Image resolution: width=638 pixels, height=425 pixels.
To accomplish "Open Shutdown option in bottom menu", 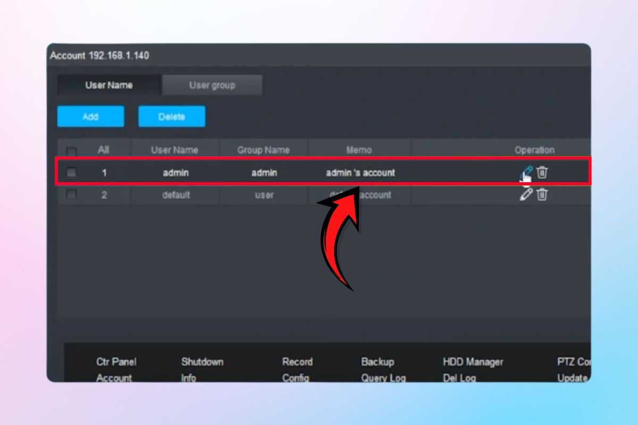I will (x=202, y=362).
